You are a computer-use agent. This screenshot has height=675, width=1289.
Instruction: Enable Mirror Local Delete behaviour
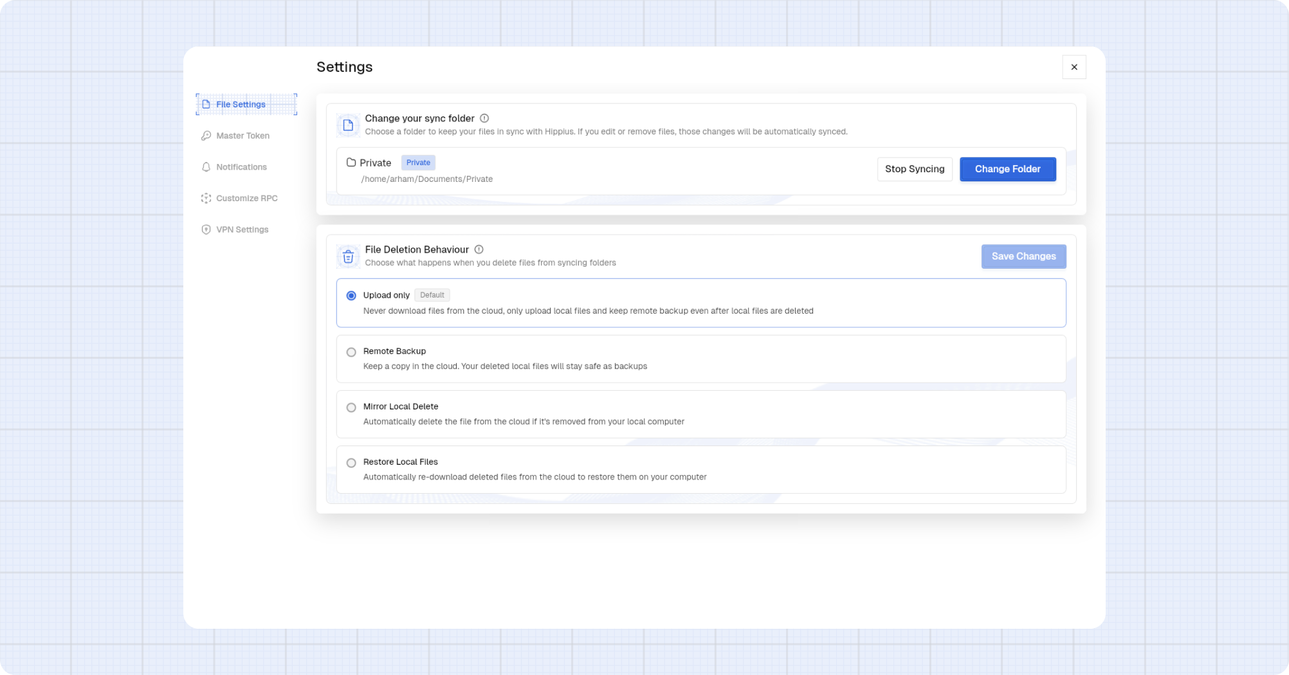351,407
